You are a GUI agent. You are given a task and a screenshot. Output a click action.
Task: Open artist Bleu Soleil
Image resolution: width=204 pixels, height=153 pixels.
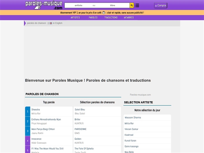80,113
